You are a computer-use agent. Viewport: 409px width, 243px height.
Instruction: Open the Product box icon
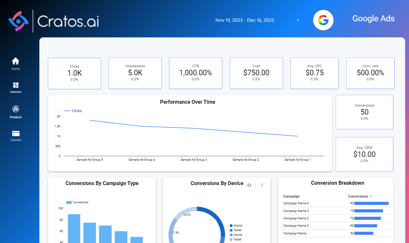pos(16,109)
